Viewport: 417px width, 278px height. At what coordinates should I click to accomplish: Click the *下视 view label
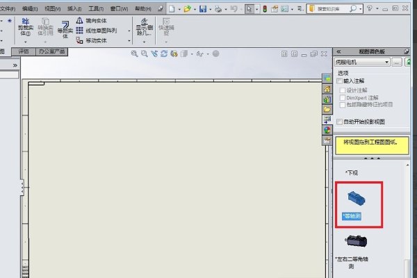[352, 173]
